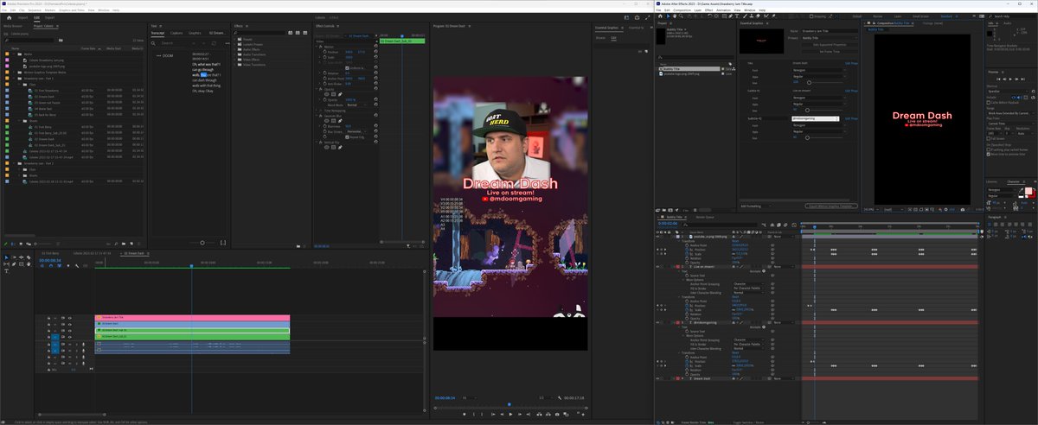Toggle V1 track output eye
The width and height of the screenshot is (1038, 425).
pyautogui.click(x=70, y=337)
